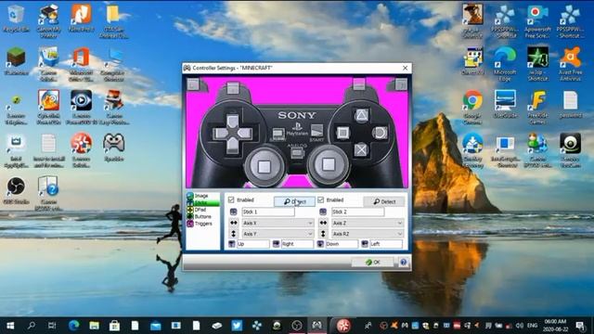The height and width of the screenshot is (334, 594).
Task: Toggle Enabled checkbox for Stick 2
Action: [x=321, y=200]
